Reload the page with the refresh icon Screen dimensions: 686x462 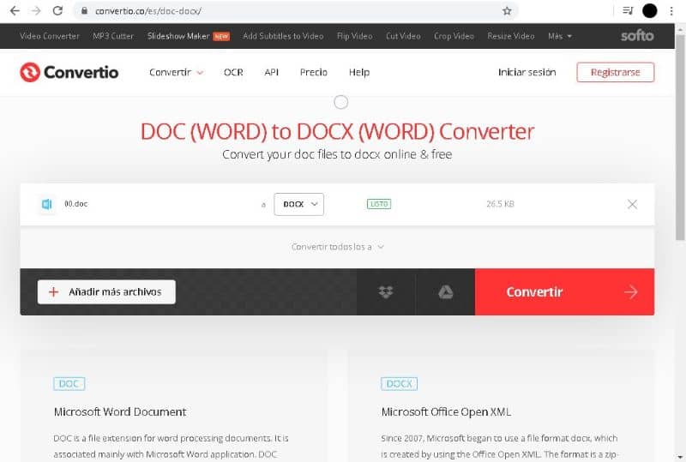tap(57, 11)
